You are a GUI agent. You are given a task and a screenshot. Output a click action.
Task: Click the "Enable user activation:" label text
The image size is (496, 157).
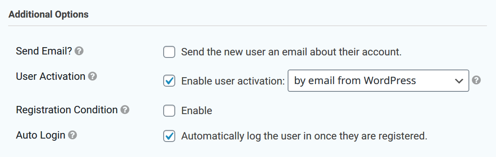[x=233, y=81]
